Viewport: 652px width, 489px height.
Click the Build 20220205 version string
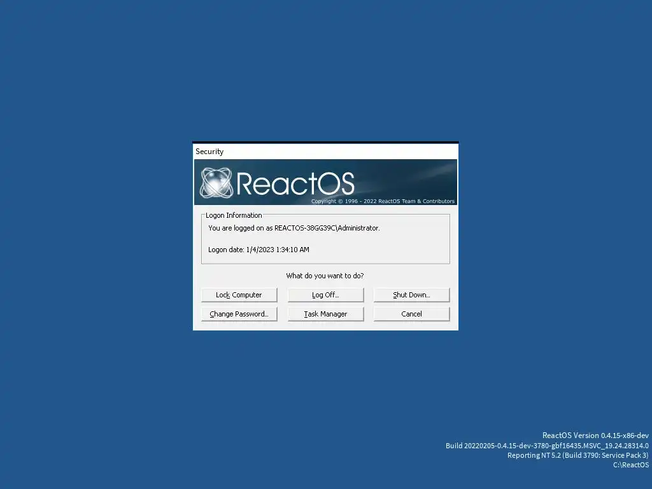coord(547,445)
